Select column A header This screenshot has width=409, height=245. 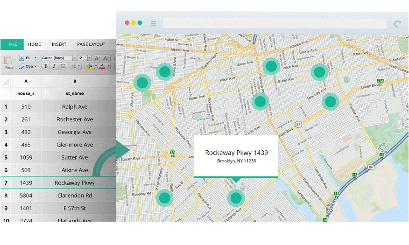point(26,81)
